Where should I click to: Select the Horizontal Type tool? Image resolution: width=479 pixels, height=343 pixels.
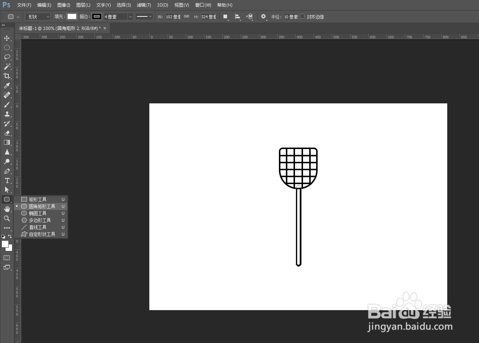[x=7, y=180]
